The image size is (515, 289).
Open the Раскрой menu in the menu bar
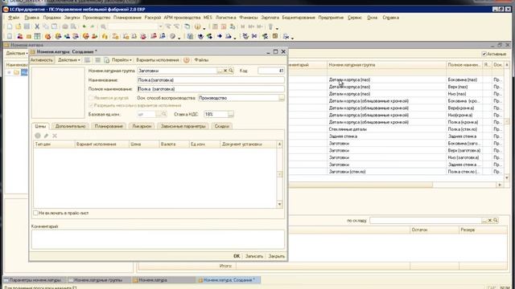pos(153,18)
